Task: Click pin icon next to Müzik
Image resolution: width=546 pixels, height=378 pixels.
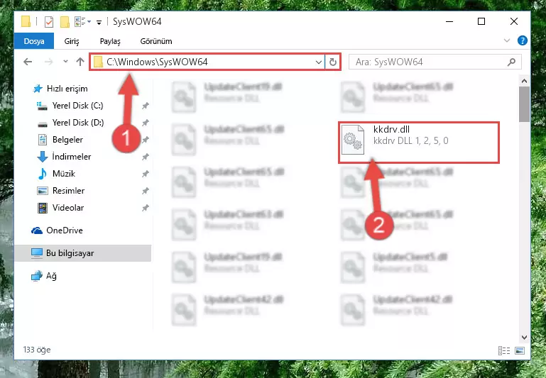Action: [146, 174]
